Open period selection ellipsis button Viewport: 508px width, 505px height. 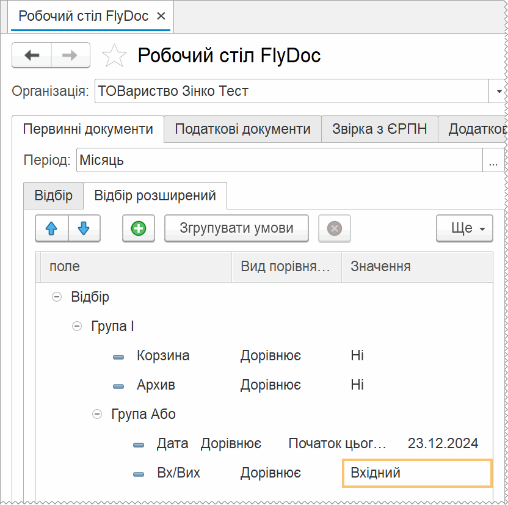pos(493,161)
